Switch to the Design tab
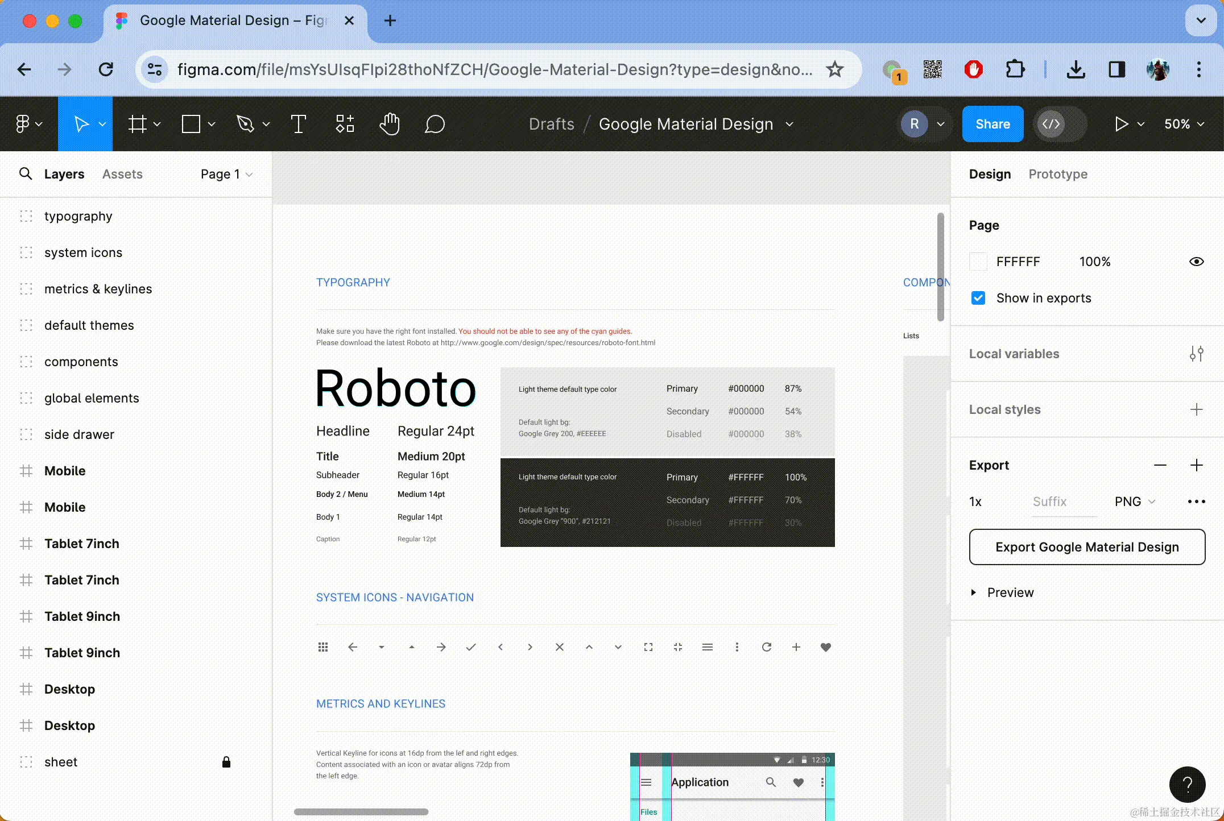 [x=990, y=174]
